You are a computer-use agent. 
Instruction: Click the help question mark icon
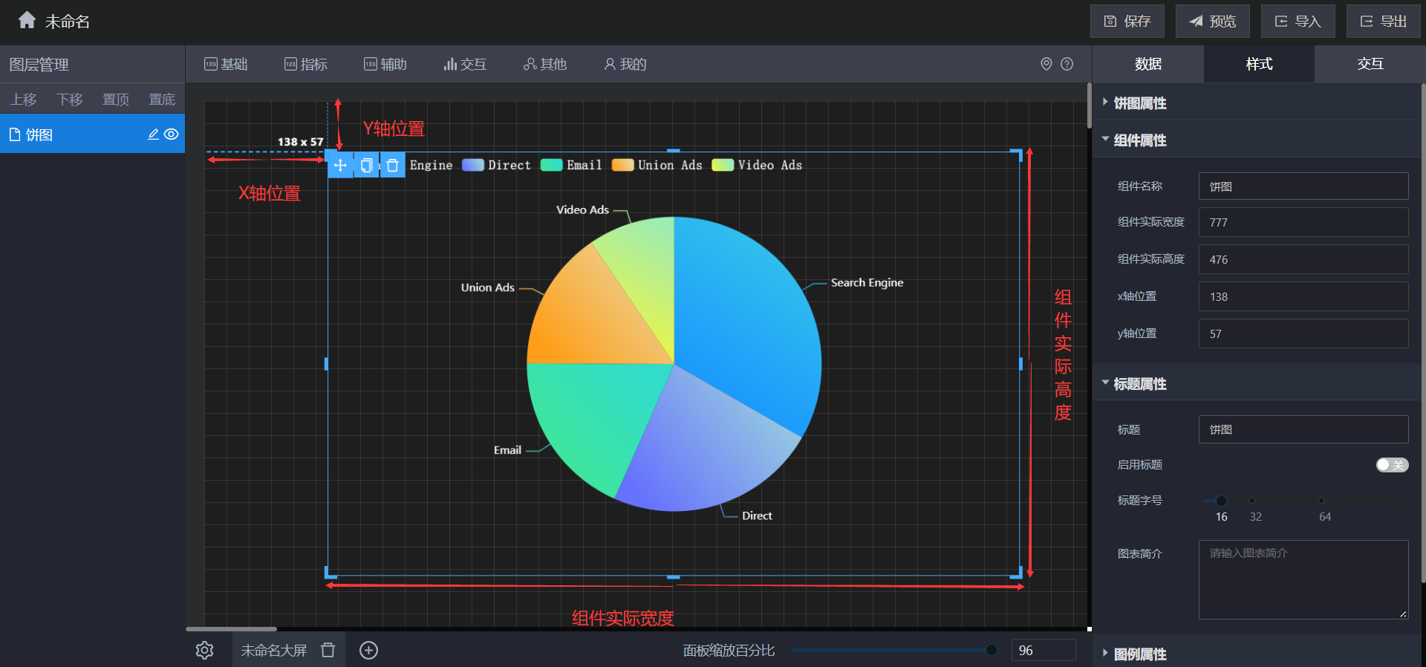1067,64
